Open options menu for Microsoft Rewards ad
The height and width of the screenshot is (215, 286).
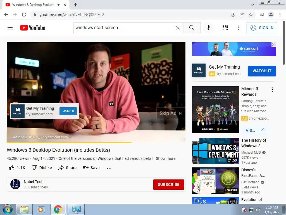click(272, 90)
